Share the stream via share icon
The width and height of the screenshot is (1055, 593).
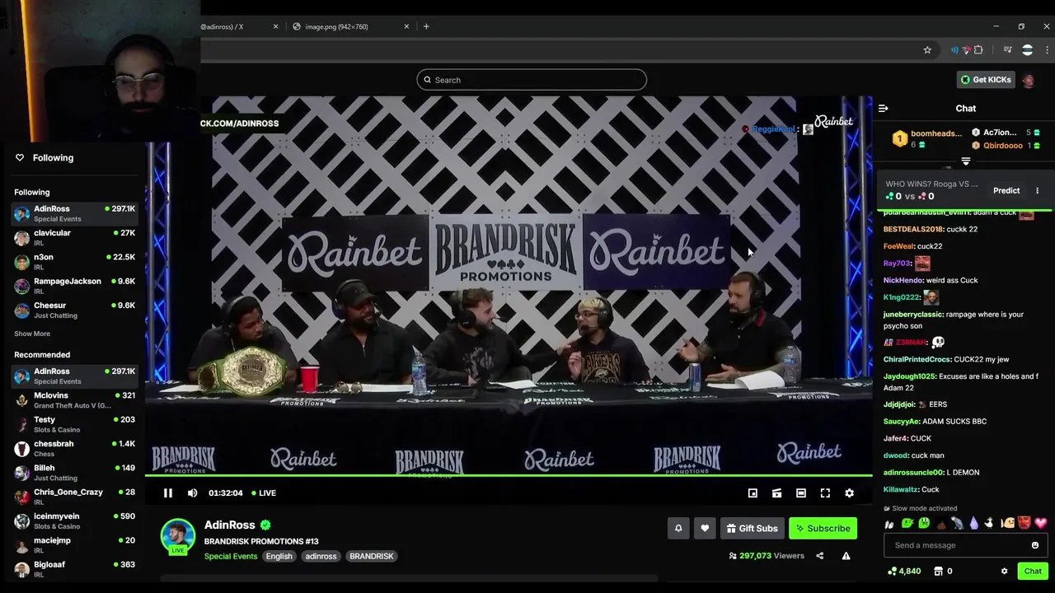coord(819,556)
